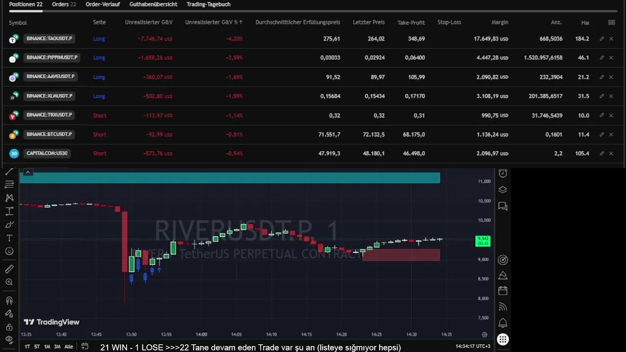Open the emoji icons tool
626x352 pixels.
click(x=9, y=251)
